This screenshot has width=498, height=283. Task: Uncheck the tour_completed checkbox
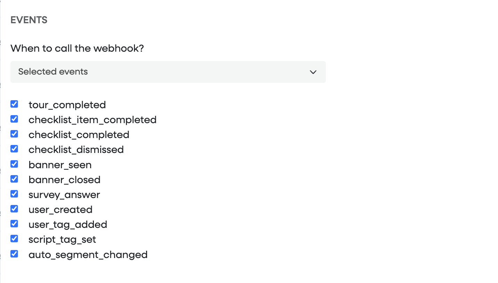click(14, 104)
